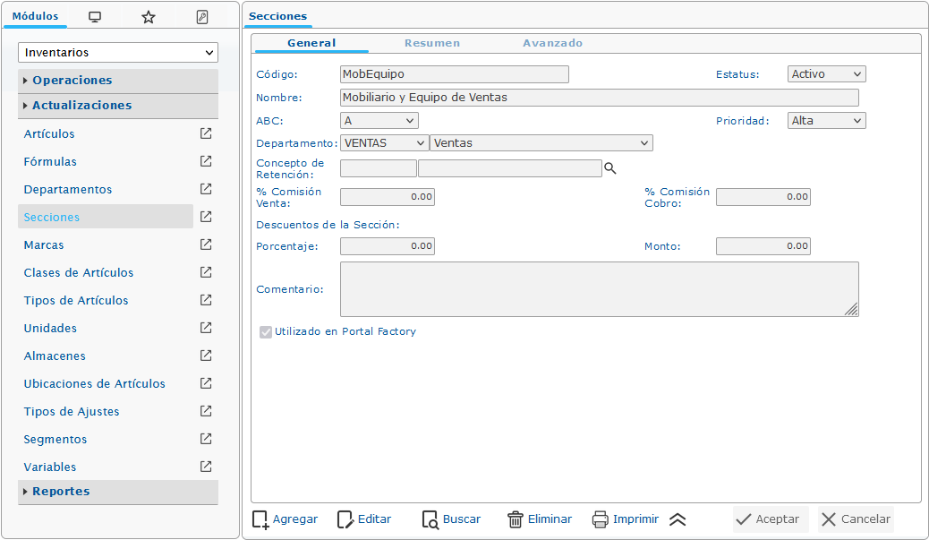The width and height of the screenshot is (929, 540).
Task: Switch to the Resumen tab
Action: [432, 43]
